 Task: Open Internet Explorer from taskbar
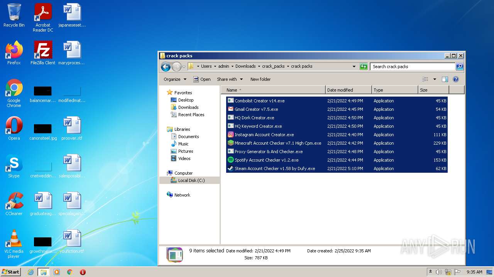[x=30, y=272]
